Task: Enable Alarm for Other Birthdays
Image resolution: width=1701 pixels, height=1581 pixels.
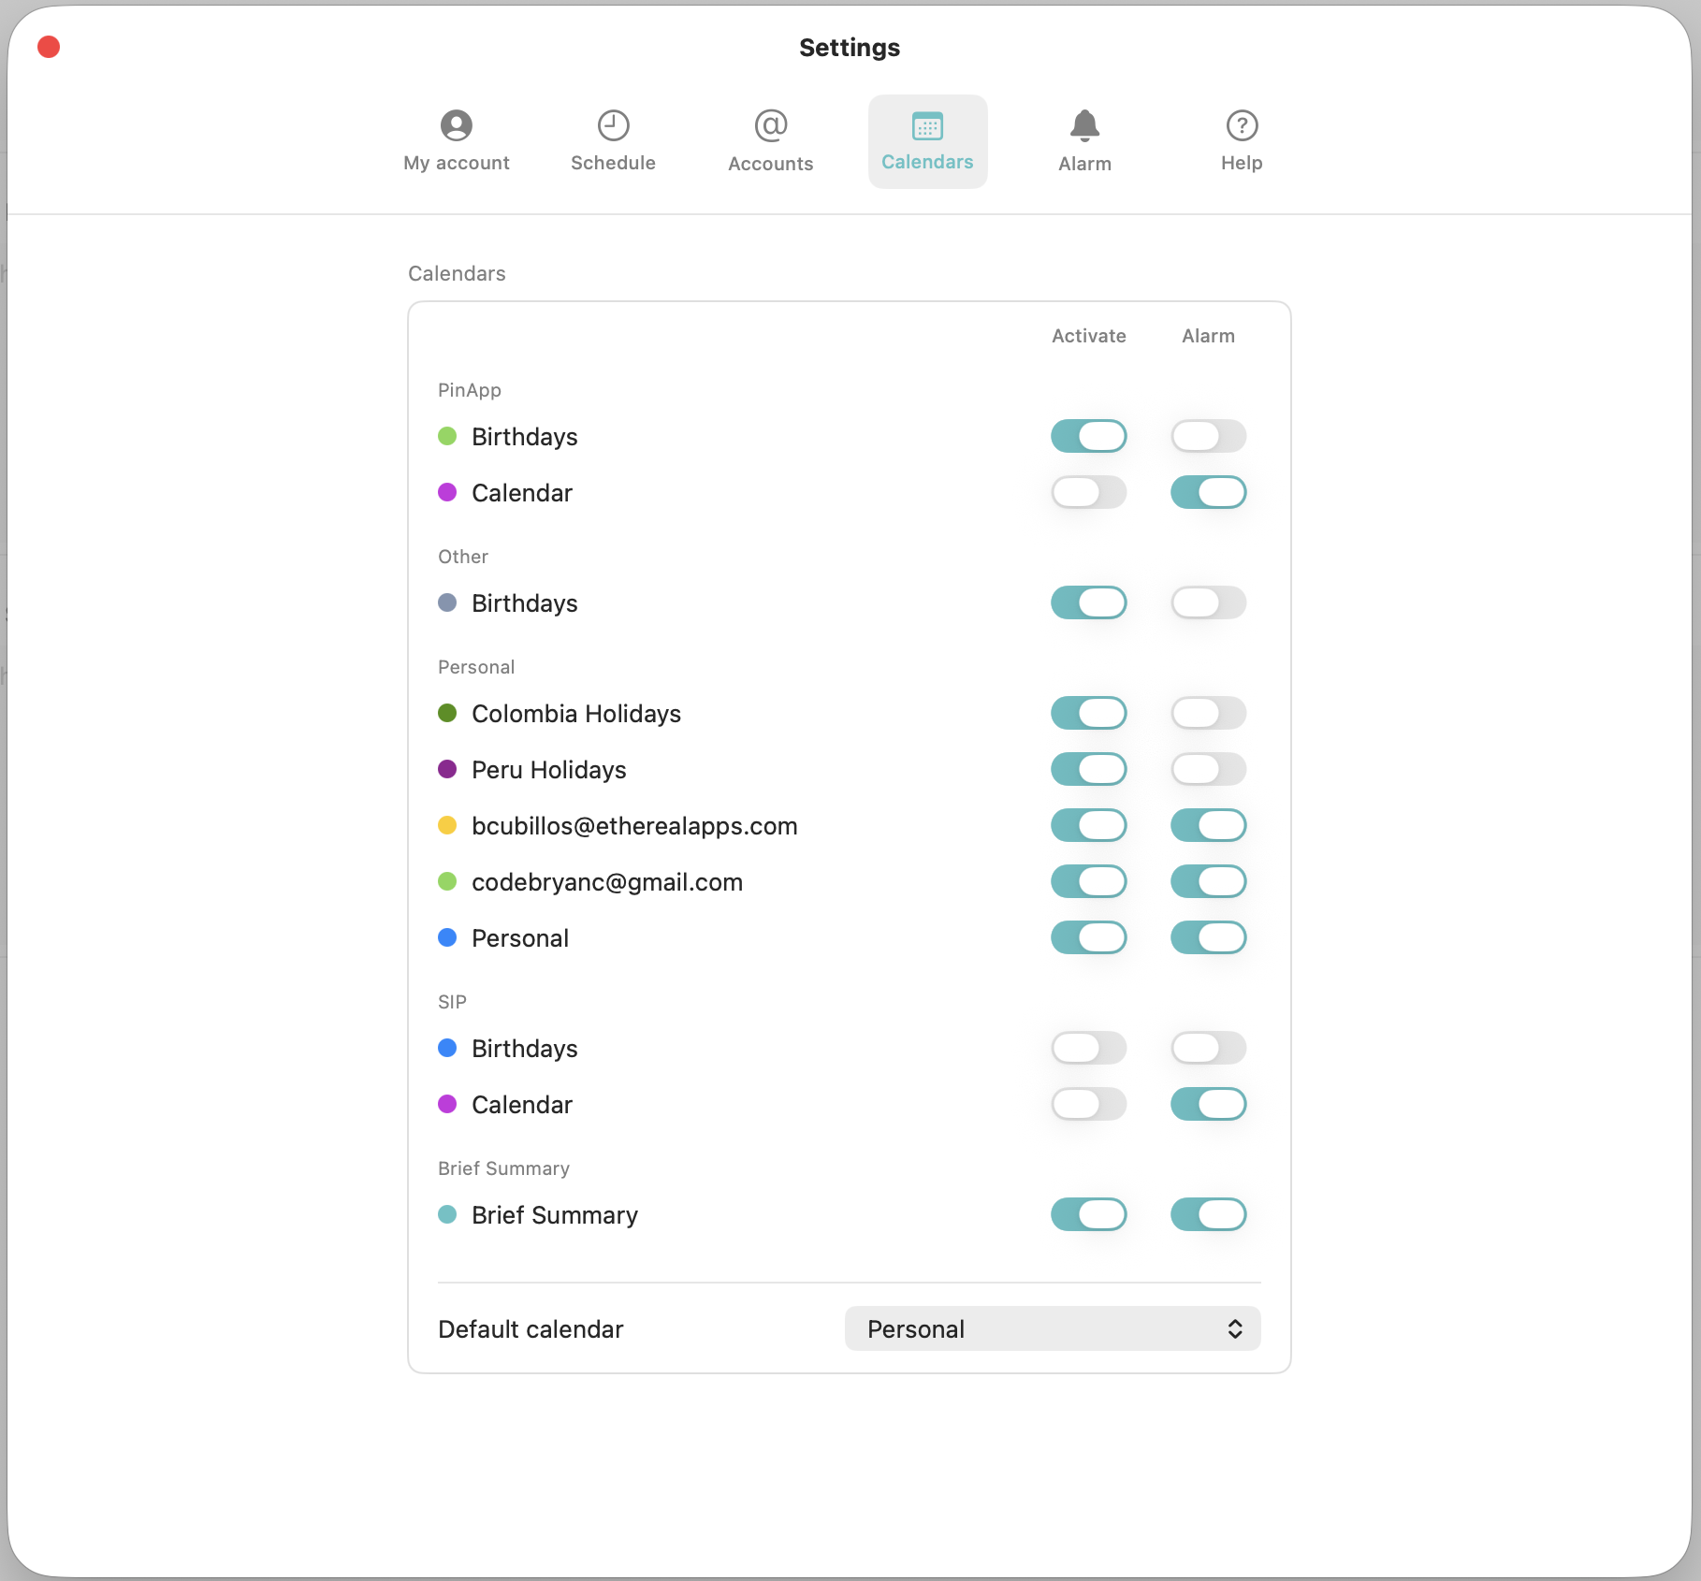Action: (1209, 602)
